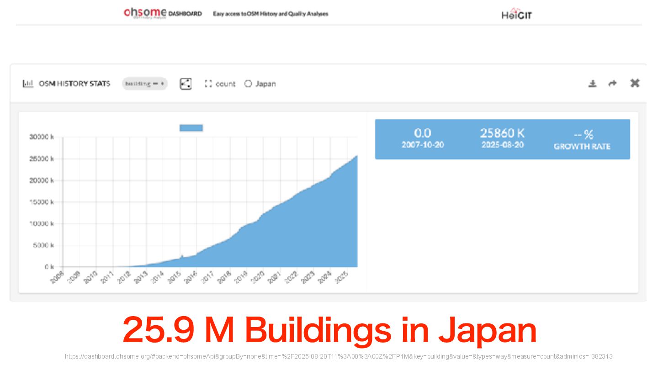Open the HeiGIT logo link
This screenshot has width=658, height=370.
tap(516, 14)
